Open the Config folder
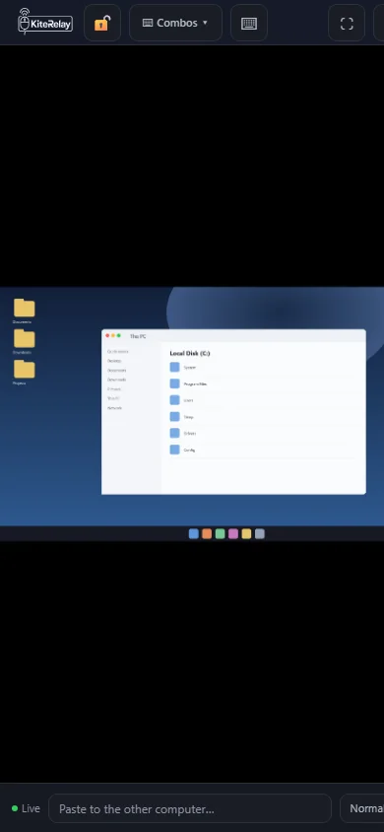Viewport: 384px width, 832px height. coord(183,450)
